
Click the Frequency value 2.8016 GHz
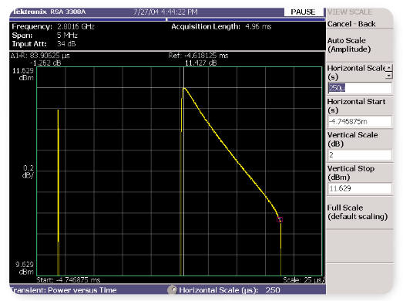(76, 26)
